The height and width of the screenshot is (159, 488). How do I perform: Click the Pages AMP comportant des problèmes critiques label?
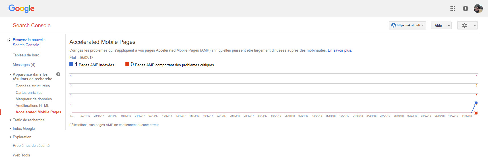pos(174,65)
